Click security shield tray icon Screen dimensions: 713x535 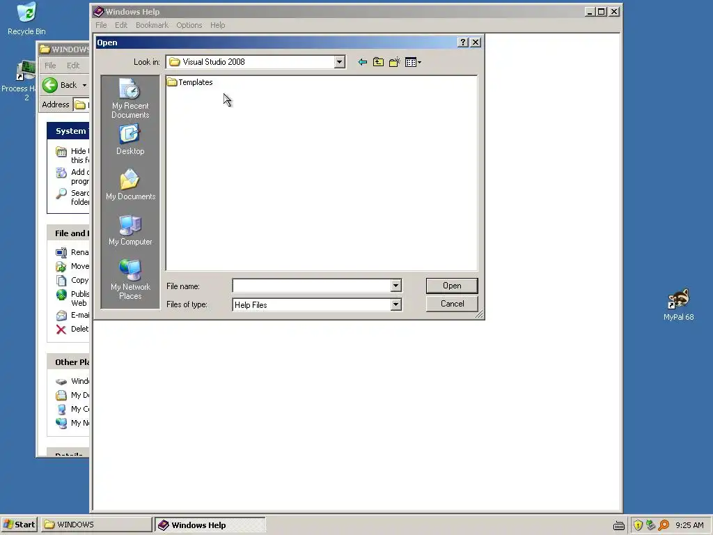point(638,525)
